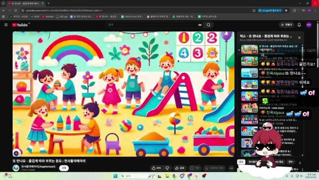This screenshot has height=180, width=319.
Task: Close the Mix playlist panel
Action: click(x=299, y=37)
